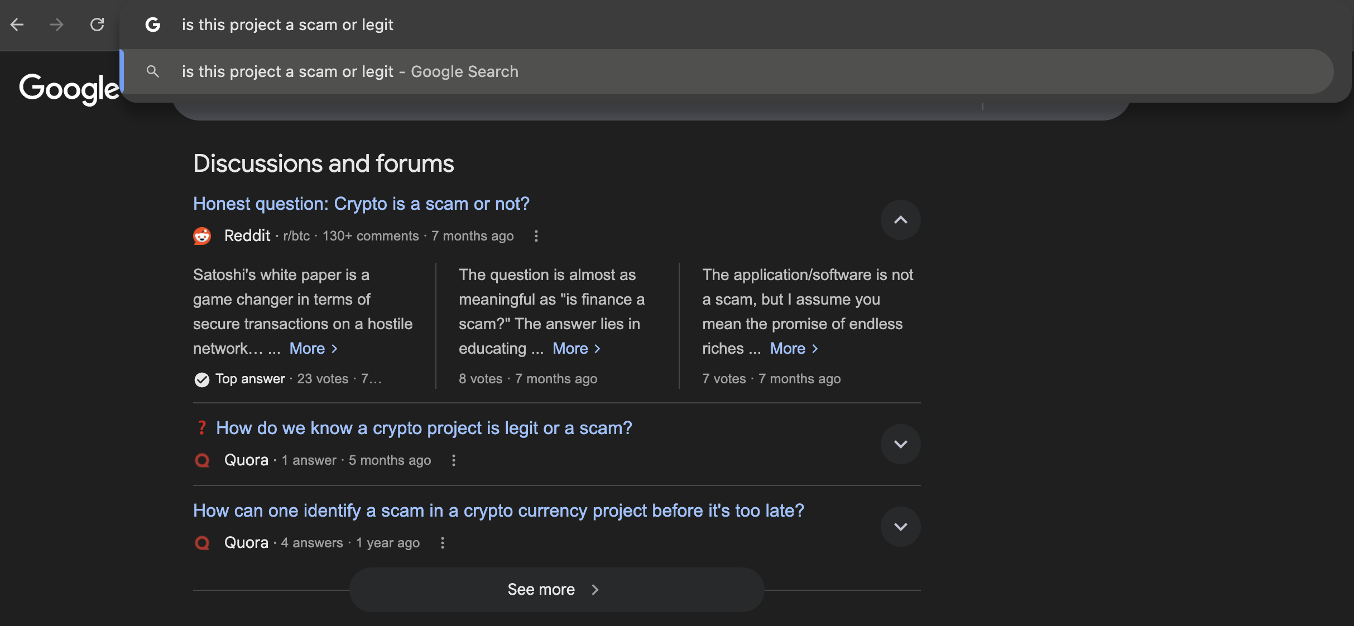Image resolution: width=1354 pixels, height=626 pixels.
Task: Click the Quora icon beside 1 answer
Action: (202, 460)
